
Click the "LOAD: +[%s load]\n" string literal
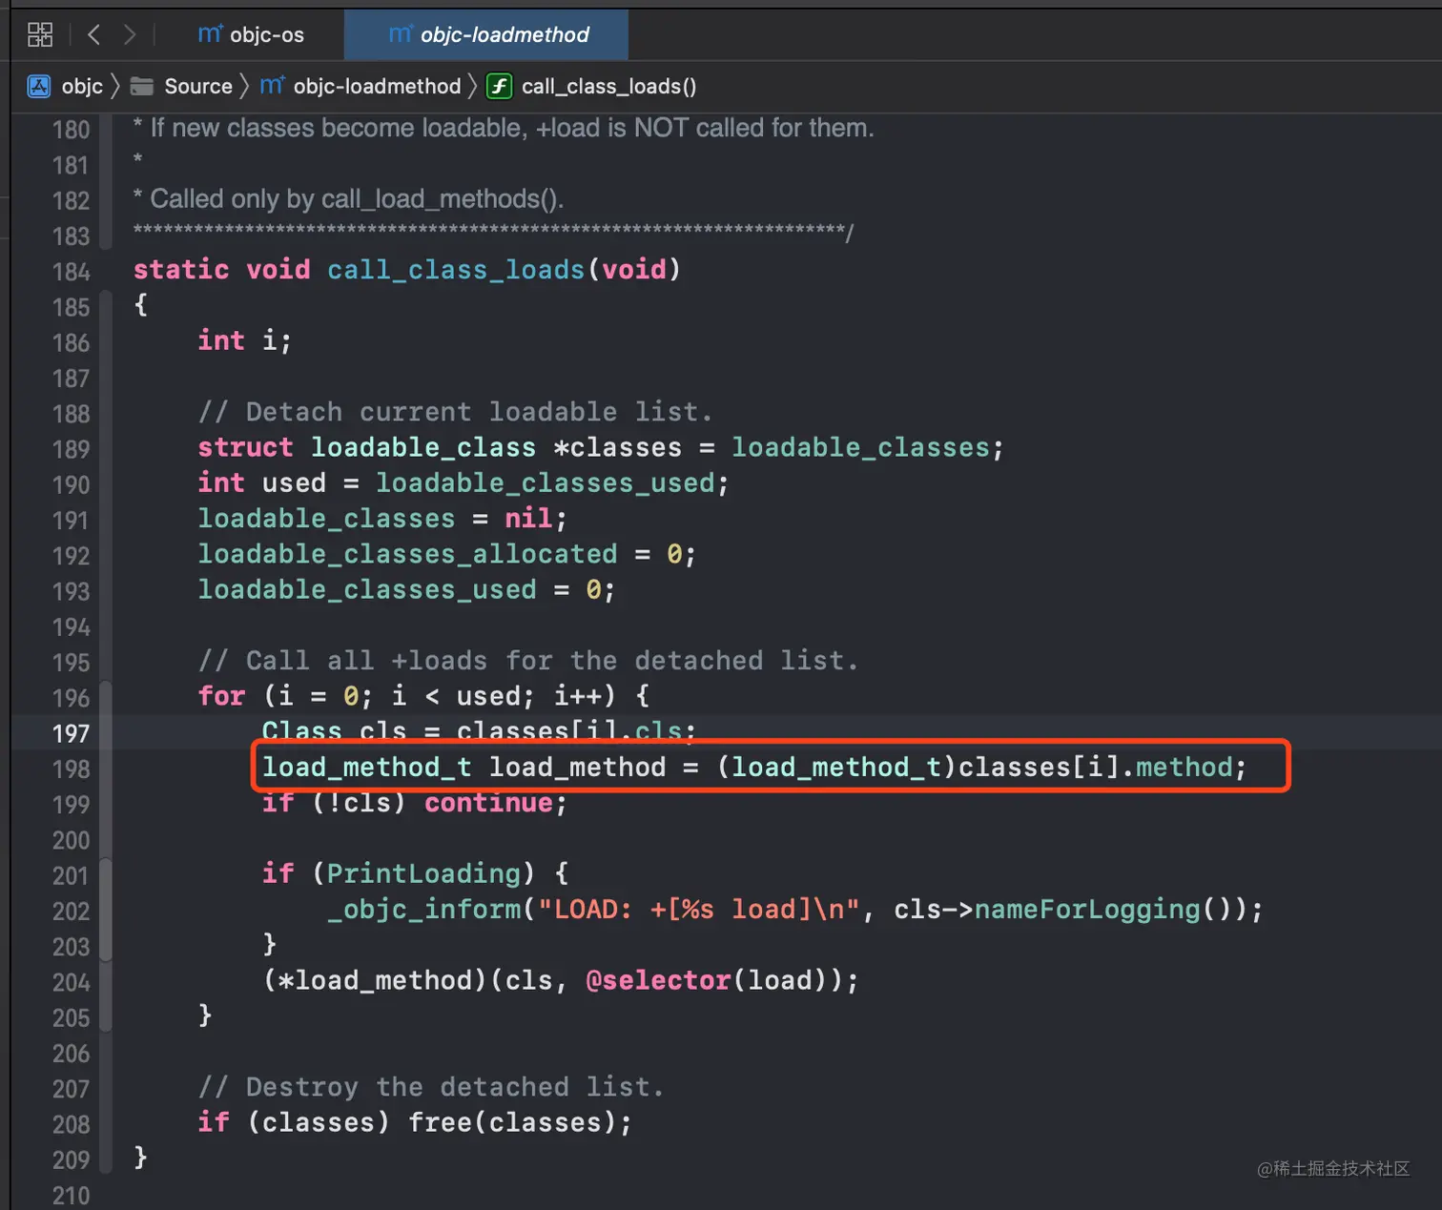699,909
